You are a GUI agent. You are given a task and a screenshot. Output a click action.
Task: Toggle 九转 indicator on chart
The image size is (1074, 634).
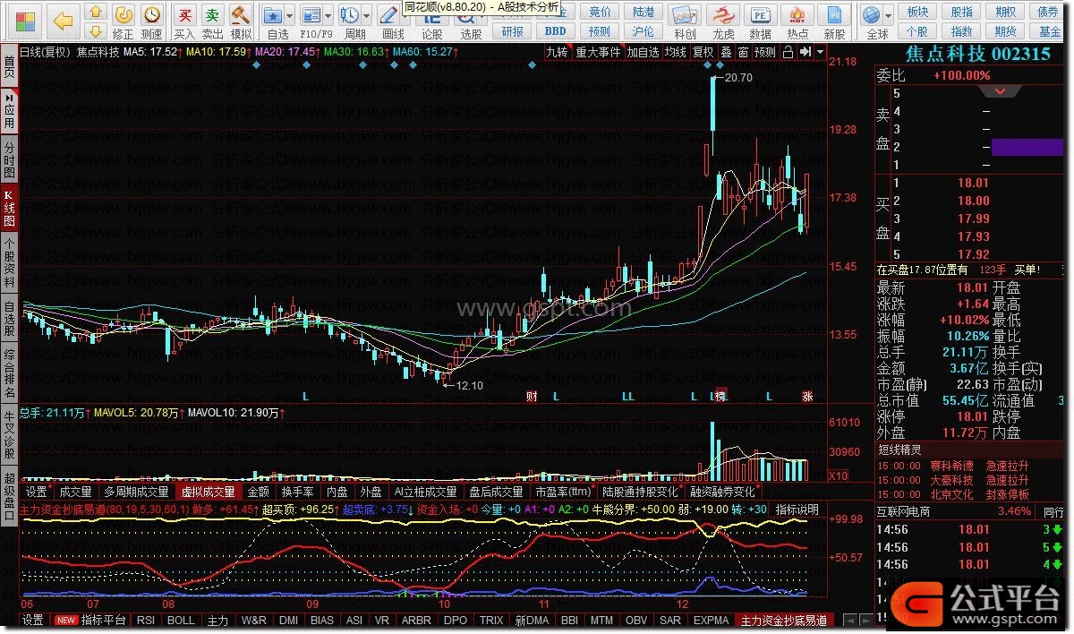coord(558,52)
